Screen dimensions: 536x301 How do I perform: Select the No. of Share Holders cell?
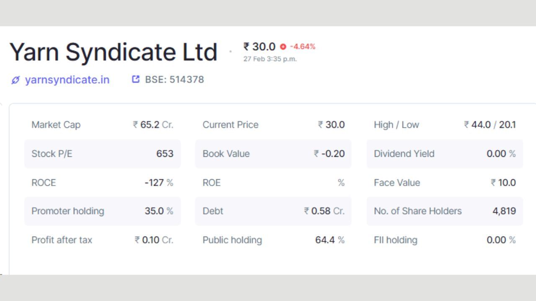[x=445, y=211]
